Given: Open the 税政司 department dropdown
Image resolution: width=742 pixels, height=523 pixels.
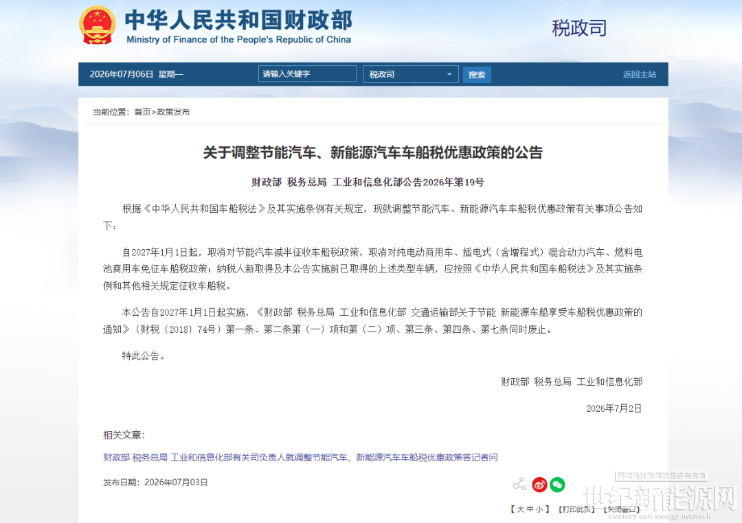Looking at the screenshot, I should pyautogui.click(x=411, y=74).
